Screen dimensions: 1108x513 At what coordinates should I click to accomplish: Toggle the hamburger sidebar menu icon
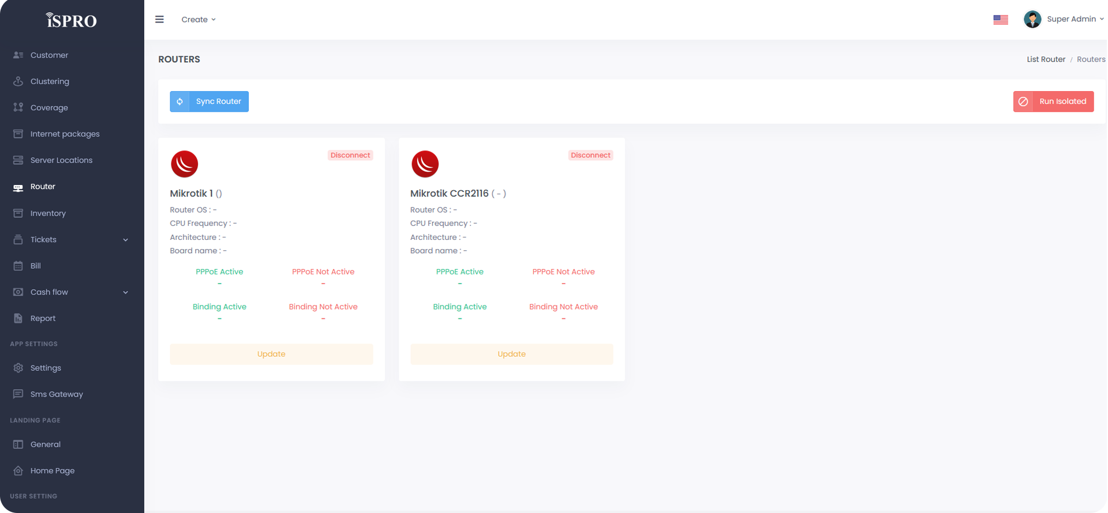[160, 20]
